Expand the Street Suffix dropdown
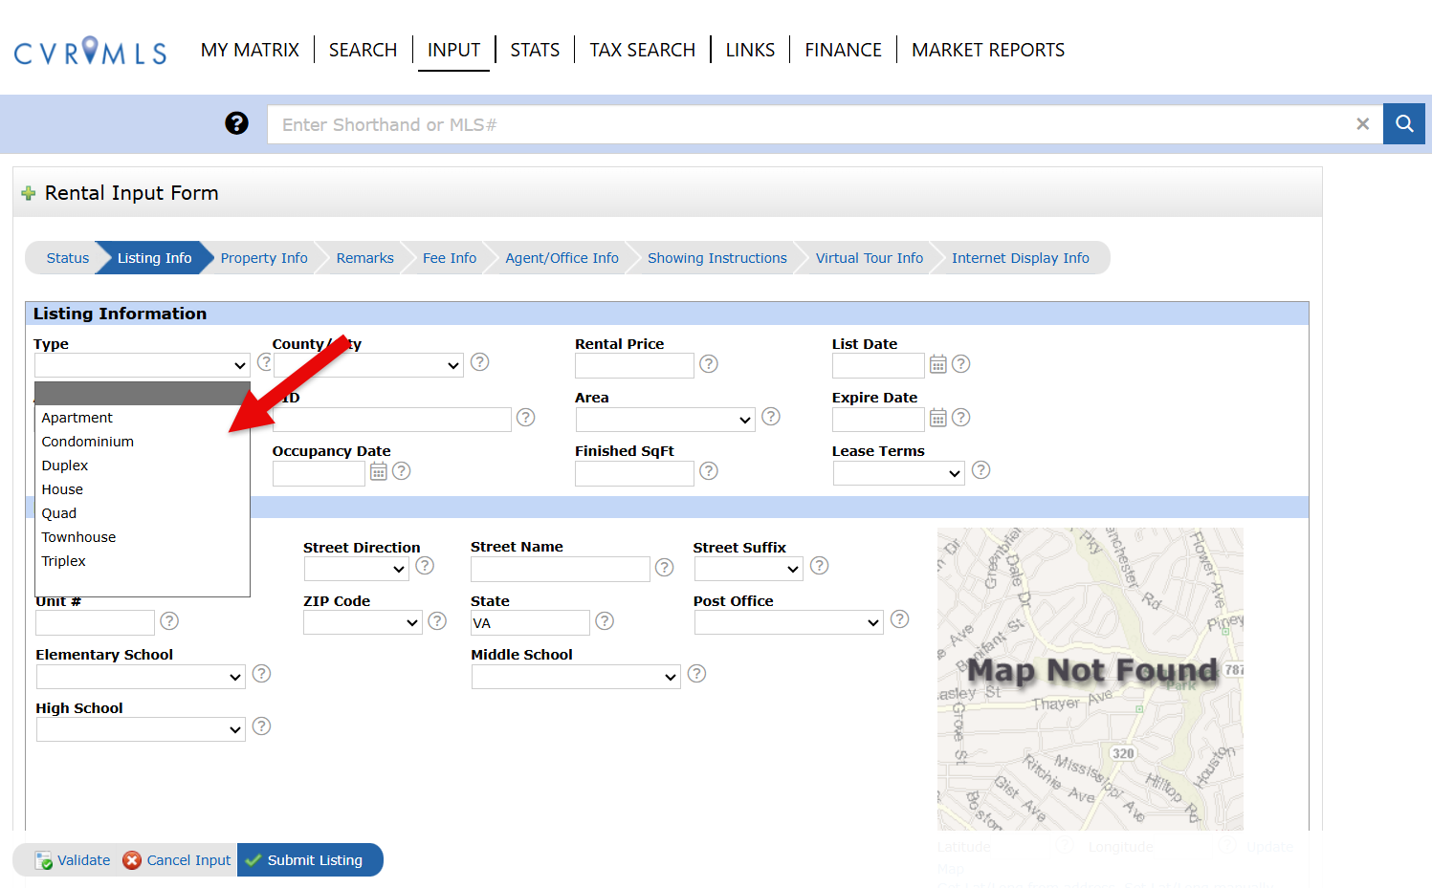The width and height of the screenshot is (1432, 888). 749,569
